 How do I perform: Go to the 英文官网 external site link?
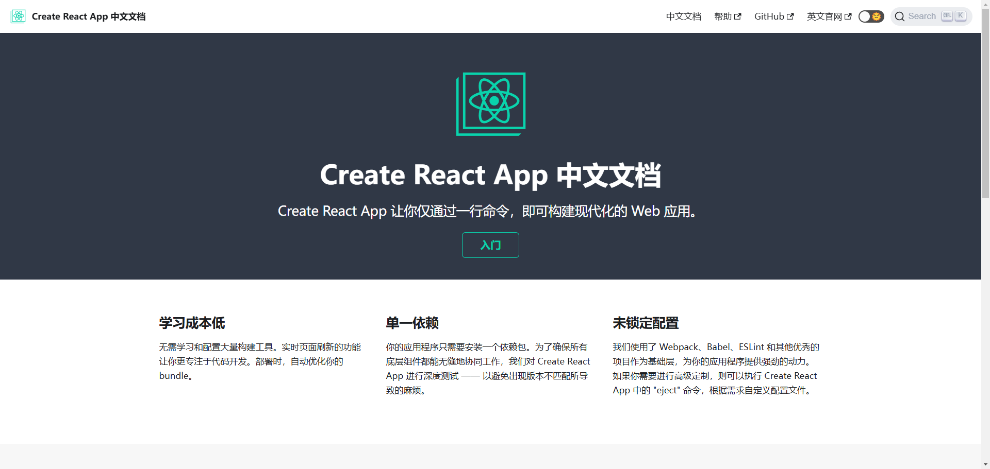point(829,16)
